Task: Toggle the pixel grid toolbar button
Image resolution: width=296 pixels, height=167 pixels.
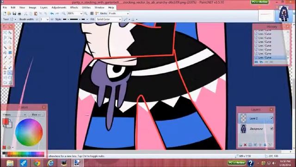Action: [x=92, y=13]
